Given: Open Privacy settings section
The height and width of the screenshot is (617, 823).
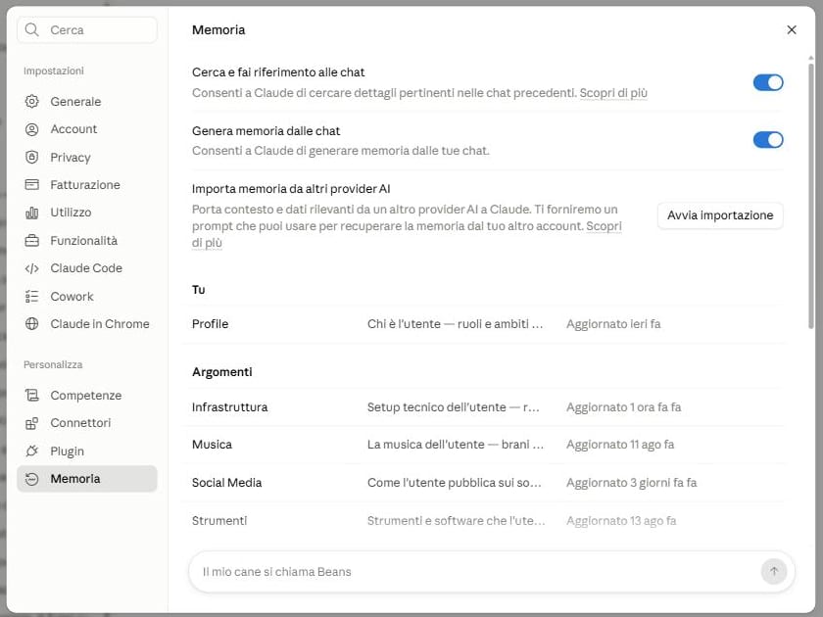Looking at the screenshot, I should coord(87,157).
